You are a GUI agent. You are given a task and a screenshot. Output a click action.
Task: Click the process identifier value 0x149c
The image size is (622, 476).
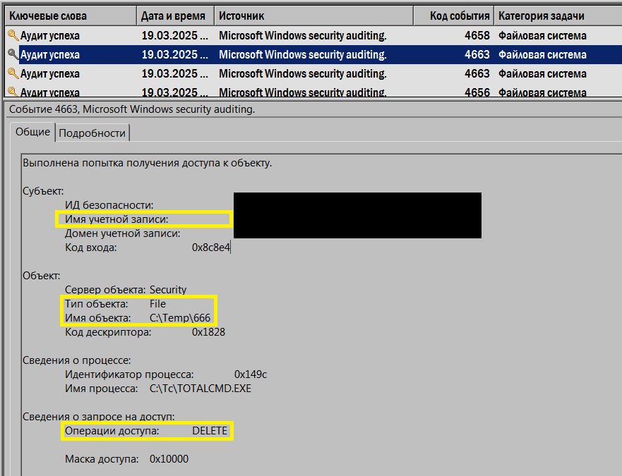point(251,374)
